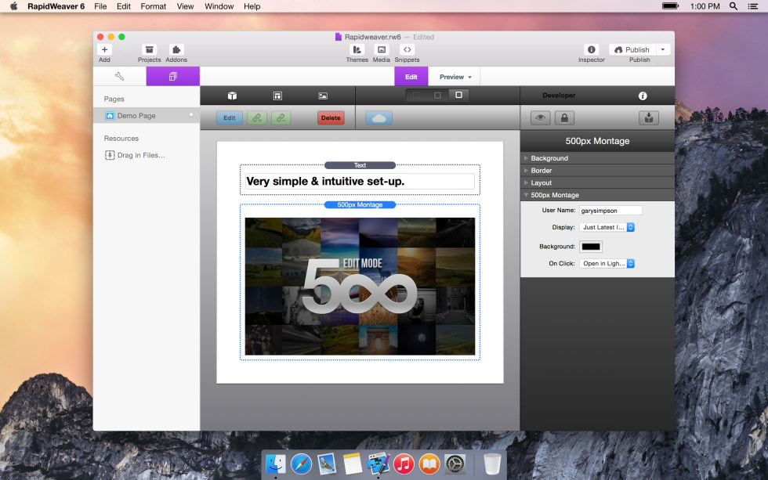Select the purple pages sidebar tab
768x480 pixels.
pos(173,76)
